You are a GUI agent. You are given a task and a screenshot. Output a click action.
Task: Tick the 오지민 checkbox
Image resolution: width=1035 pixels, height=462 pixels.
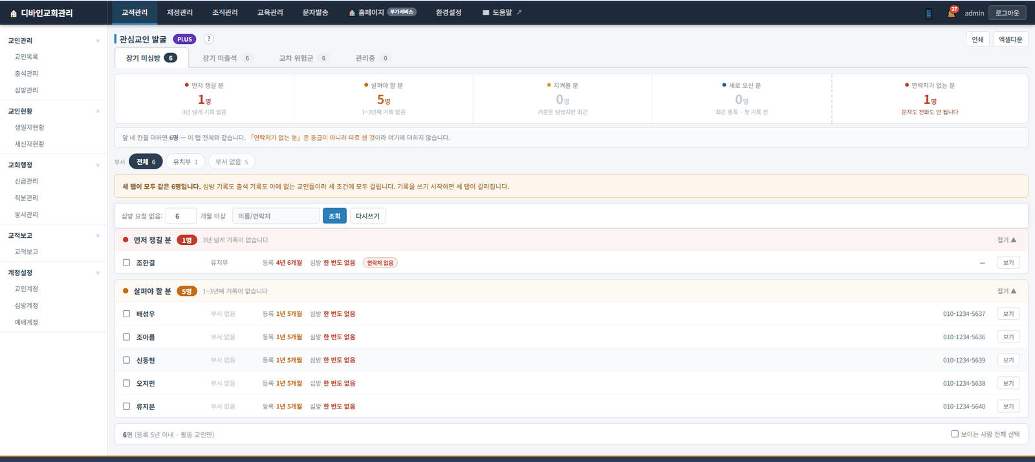coord(126,383)
